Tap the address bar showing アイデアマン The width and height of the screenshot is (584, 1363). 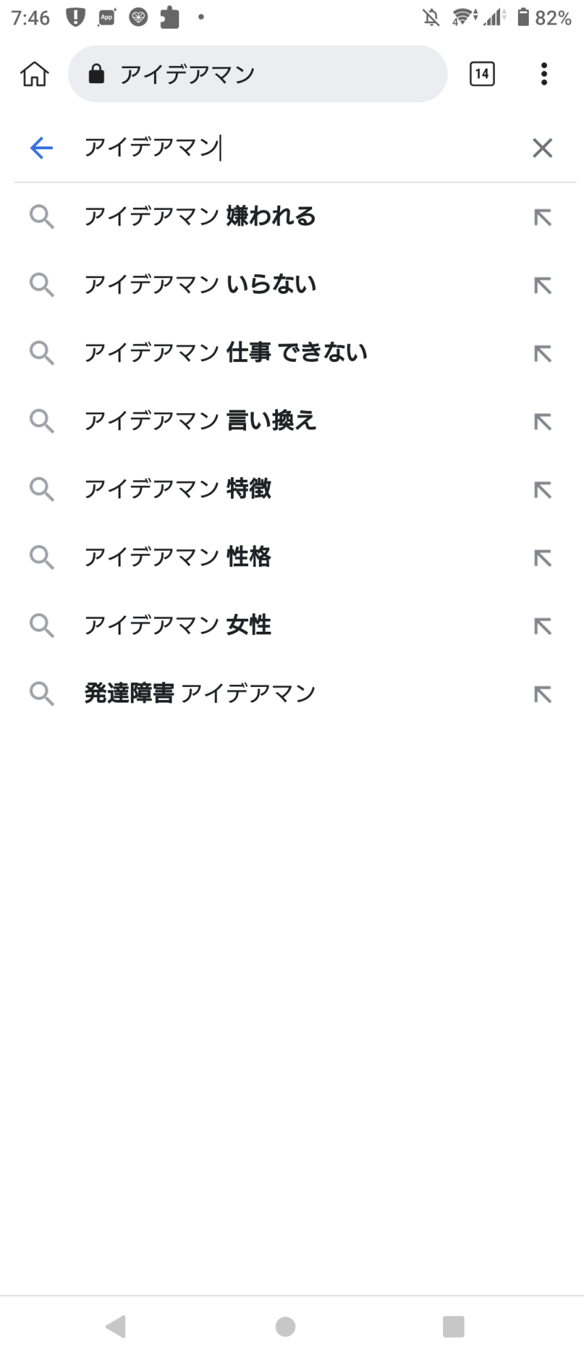click(x=258, y=74)
